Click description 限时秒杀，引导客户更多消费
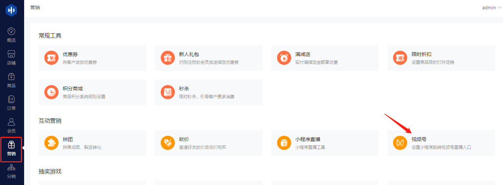 (207, 97)
